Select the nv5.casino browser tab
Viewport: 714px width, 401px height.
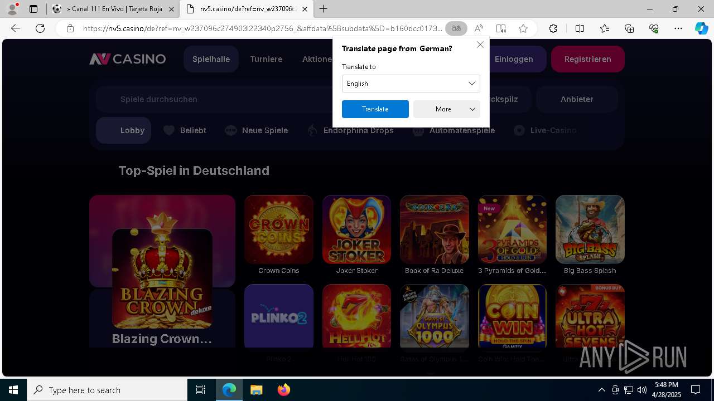[x=247, y=9]
